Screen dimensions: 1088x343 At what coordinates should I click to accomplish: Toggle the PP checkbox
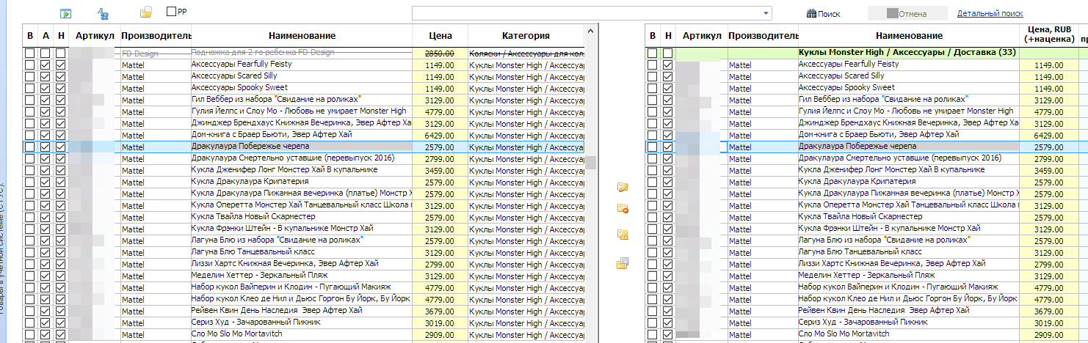tap(172, 12)
